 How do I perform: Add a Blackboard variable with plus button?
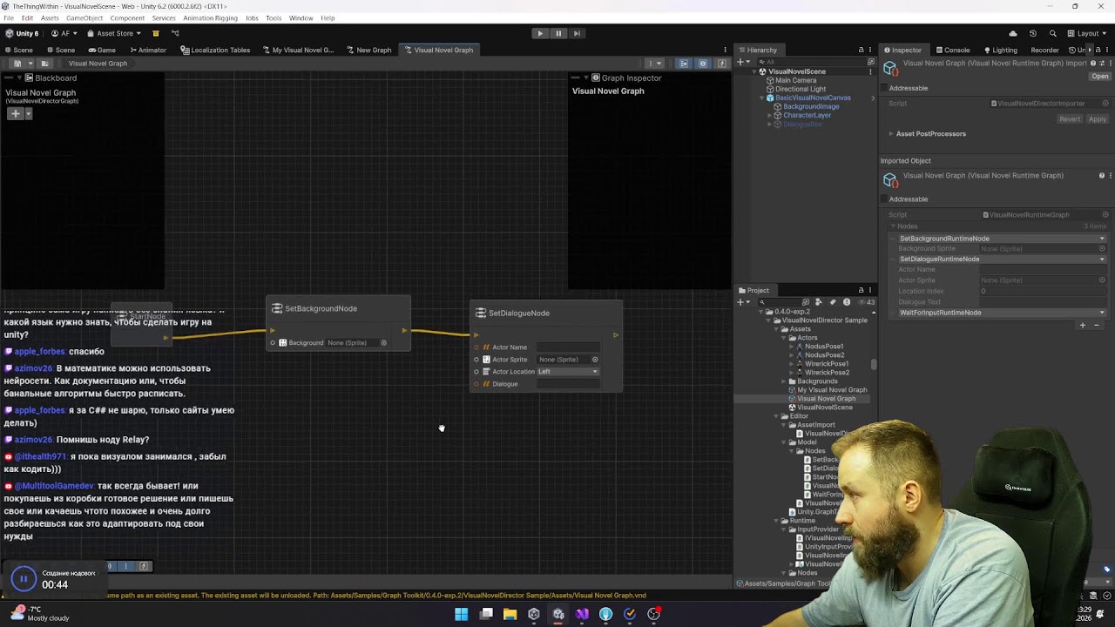tap(15, 113)
